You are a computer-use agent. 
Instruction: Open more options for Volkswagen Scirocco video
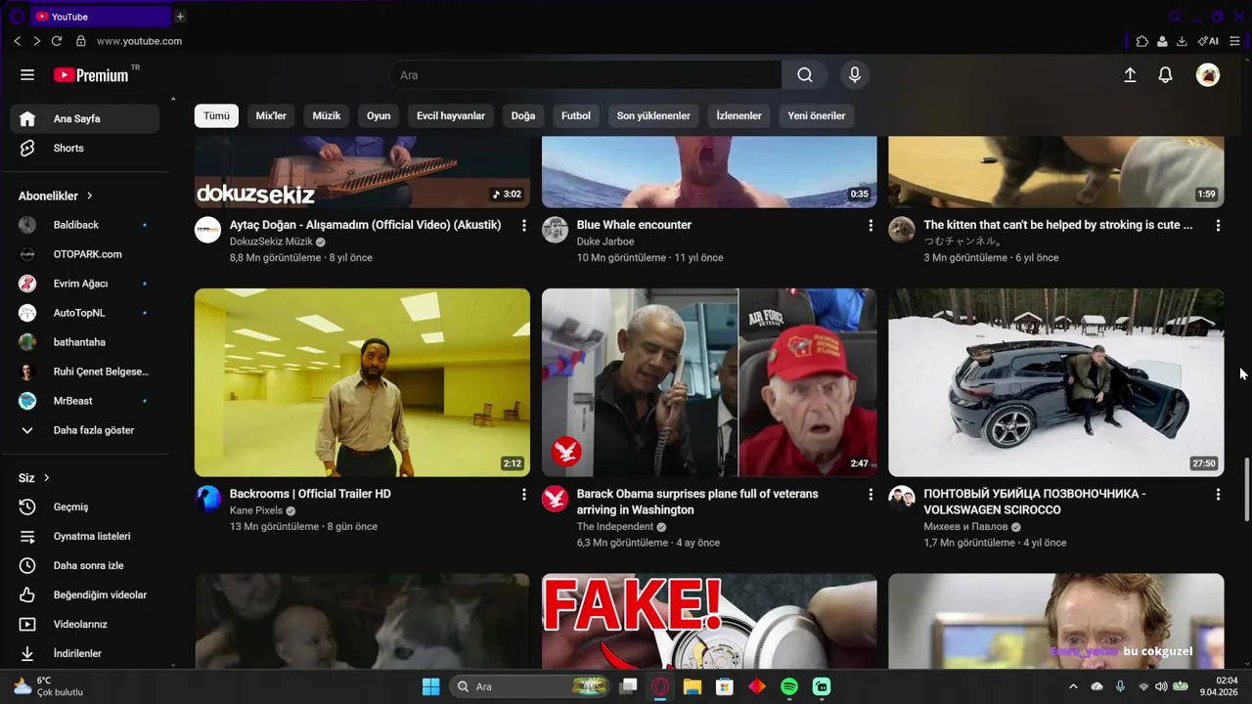[1218, 495]
